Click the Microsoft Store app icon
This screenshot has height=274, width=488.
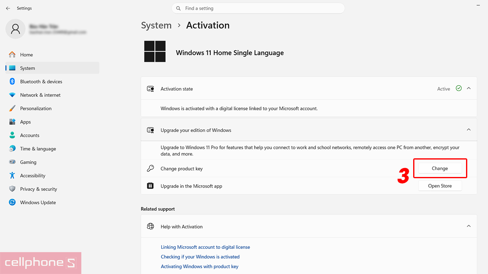click(150, 186)
